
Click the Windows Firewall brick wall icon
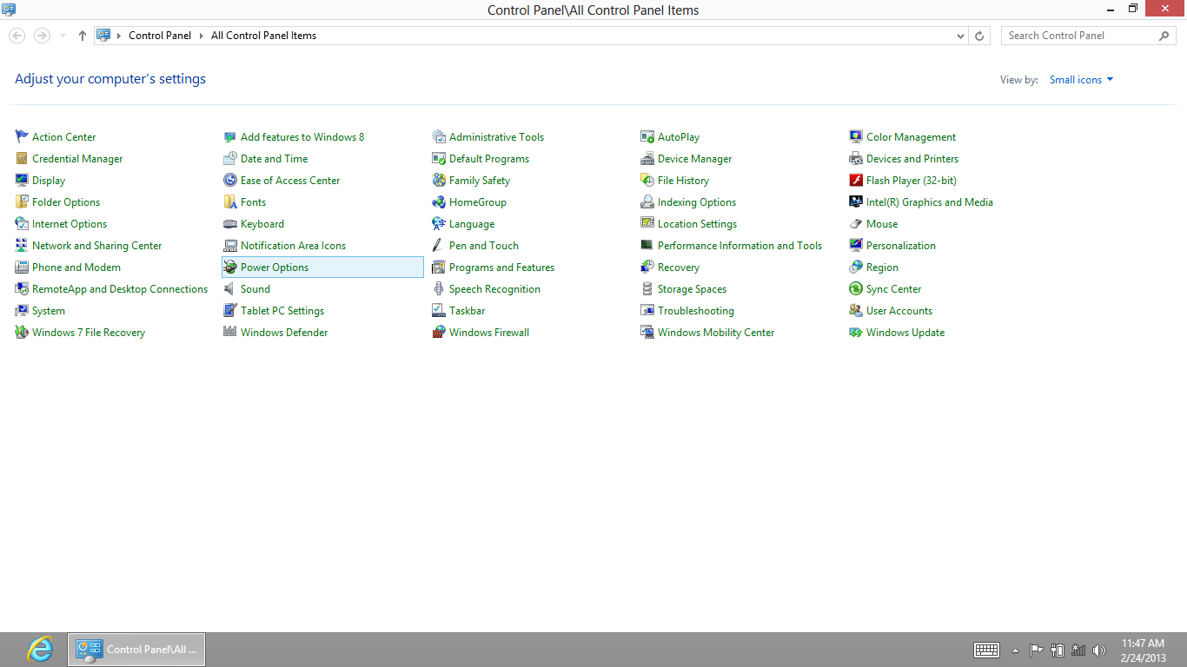(x=439, y=333)
